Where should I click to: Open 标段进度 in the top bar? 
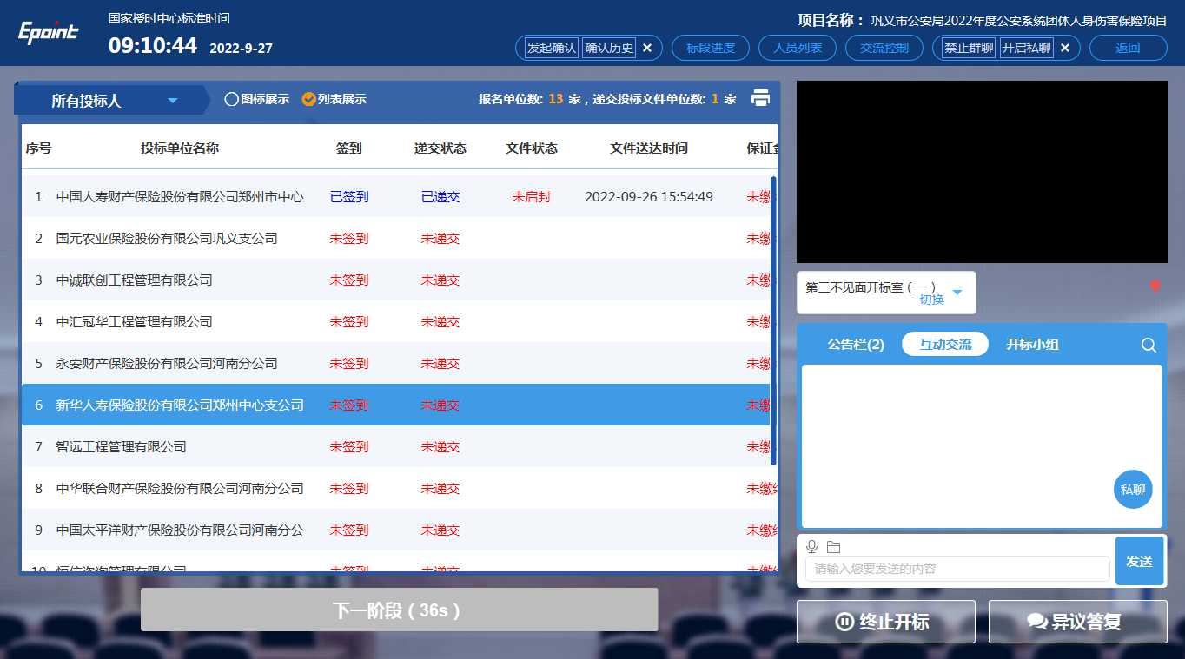point(711,48)
